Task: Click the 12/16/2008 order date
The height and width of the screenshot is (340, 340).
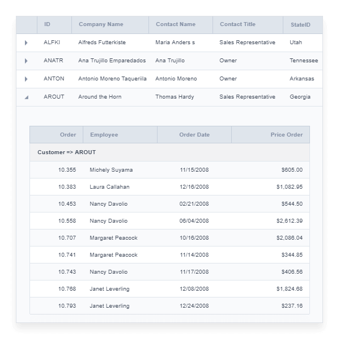Action: click(194, 187)
